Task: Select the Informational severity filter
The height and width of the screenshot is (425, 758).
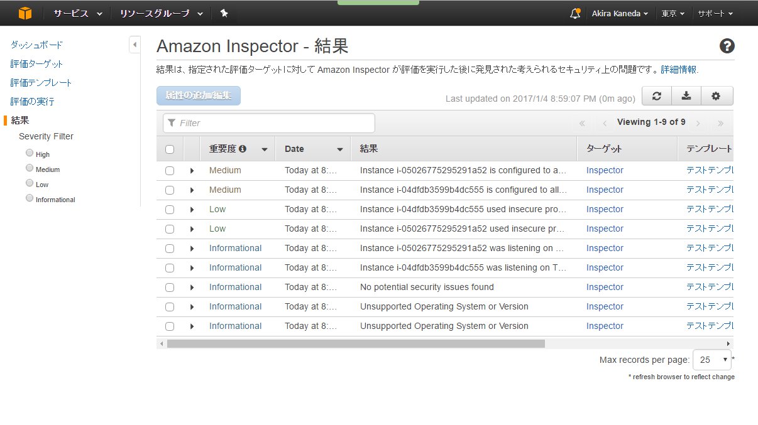Action: click(29, 197)
